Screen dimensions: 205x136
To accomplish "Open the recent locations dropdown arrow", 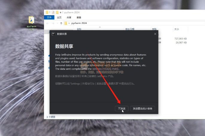I will point(57,23).
